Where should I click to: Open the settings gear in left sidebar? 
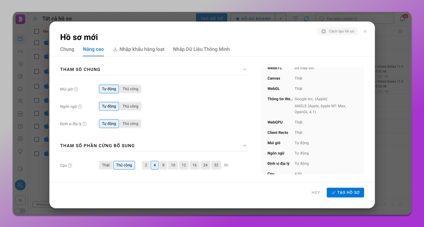[20, 139]
